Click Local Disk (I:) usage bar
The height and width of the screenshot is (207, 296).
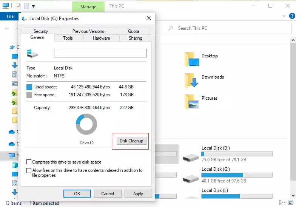tap(237, 196)
